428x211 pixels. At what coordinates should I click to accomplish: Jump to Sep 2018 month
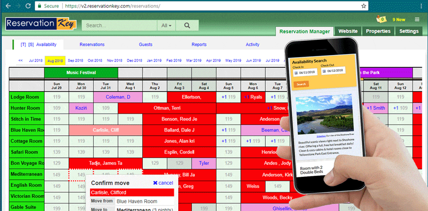(x=75, y=61)
